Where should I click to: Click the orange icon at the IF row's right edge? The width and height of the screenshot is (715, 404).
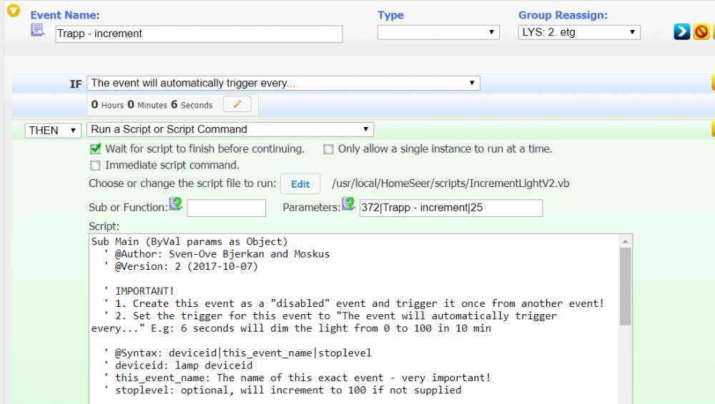(712, 84)
